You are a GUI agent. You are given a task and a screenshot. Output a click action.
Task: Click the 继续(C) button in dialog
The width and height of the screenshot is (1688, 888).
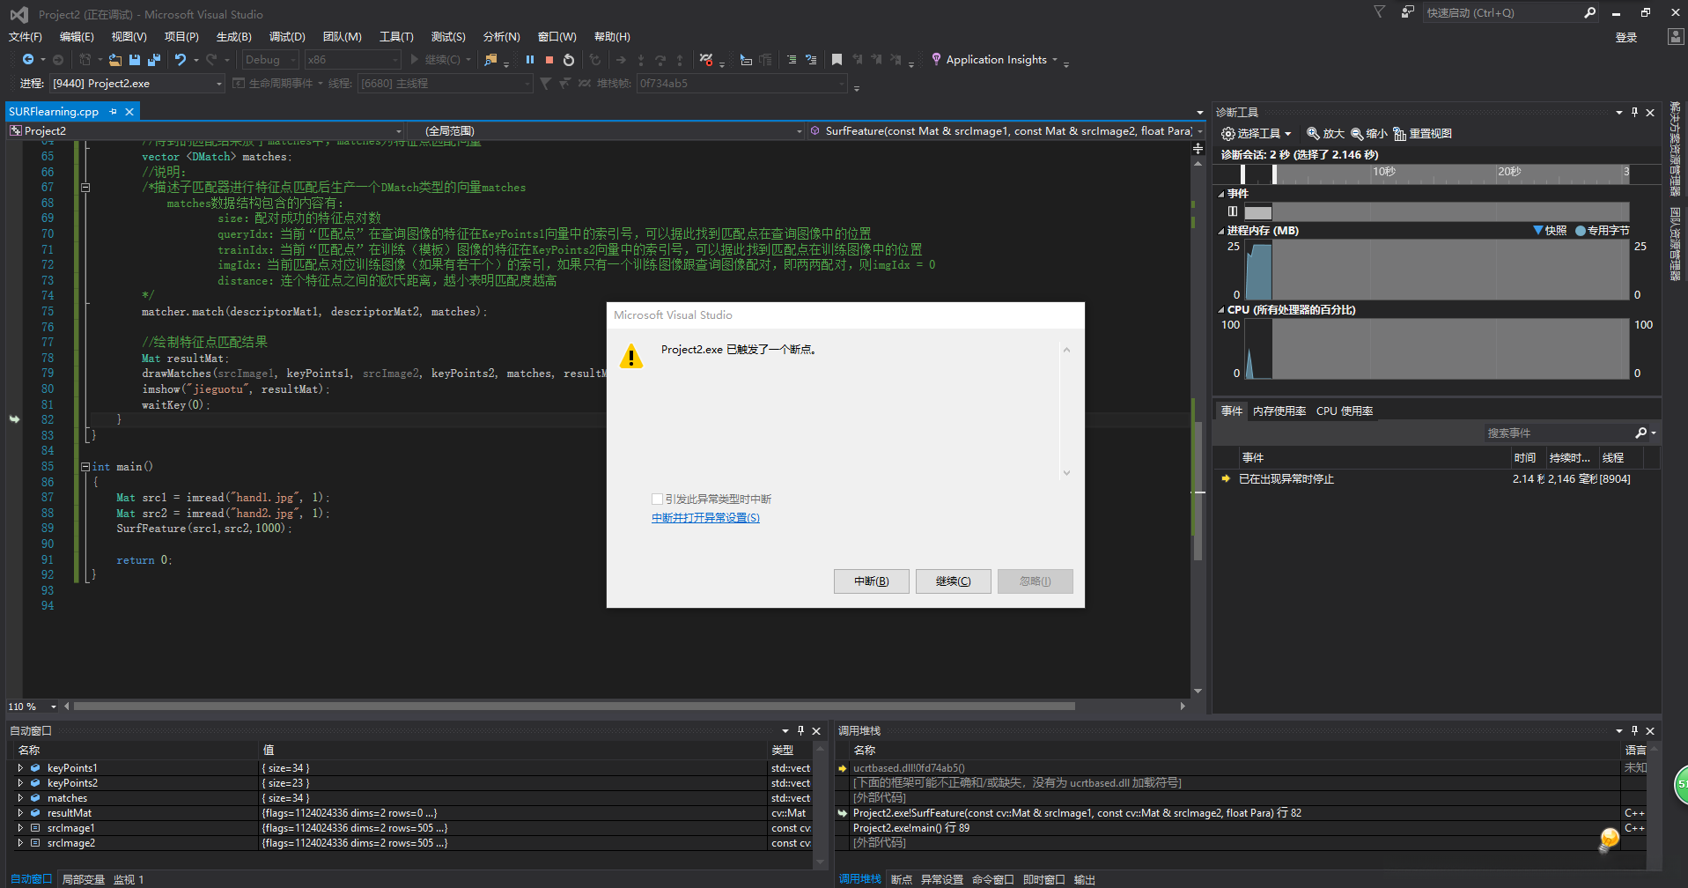[953, 581]
